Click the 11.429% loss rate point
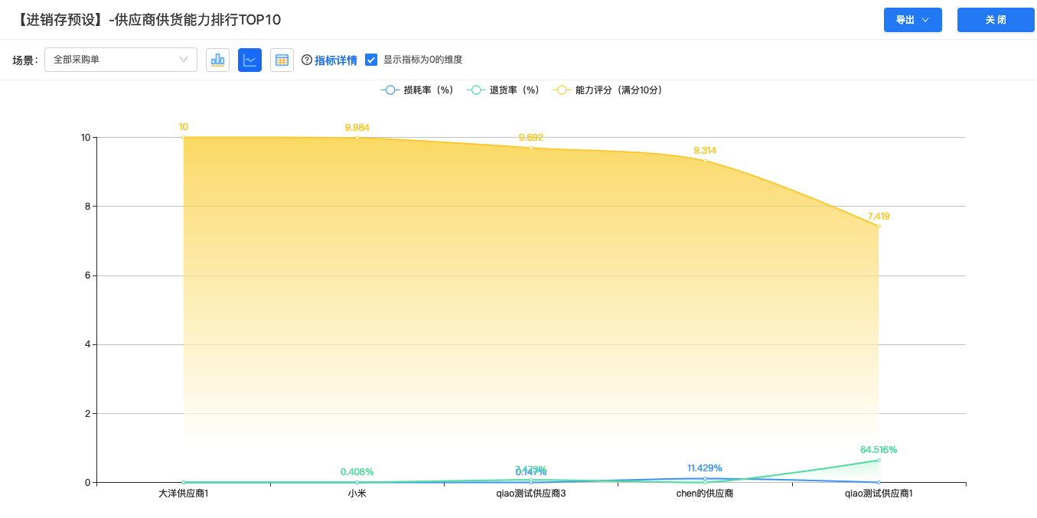 click(x=705, y=478)
